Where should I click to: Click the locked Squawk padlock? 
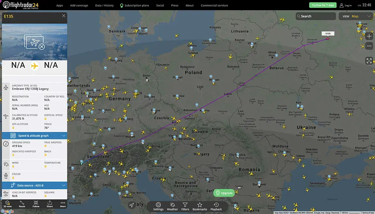45,196
